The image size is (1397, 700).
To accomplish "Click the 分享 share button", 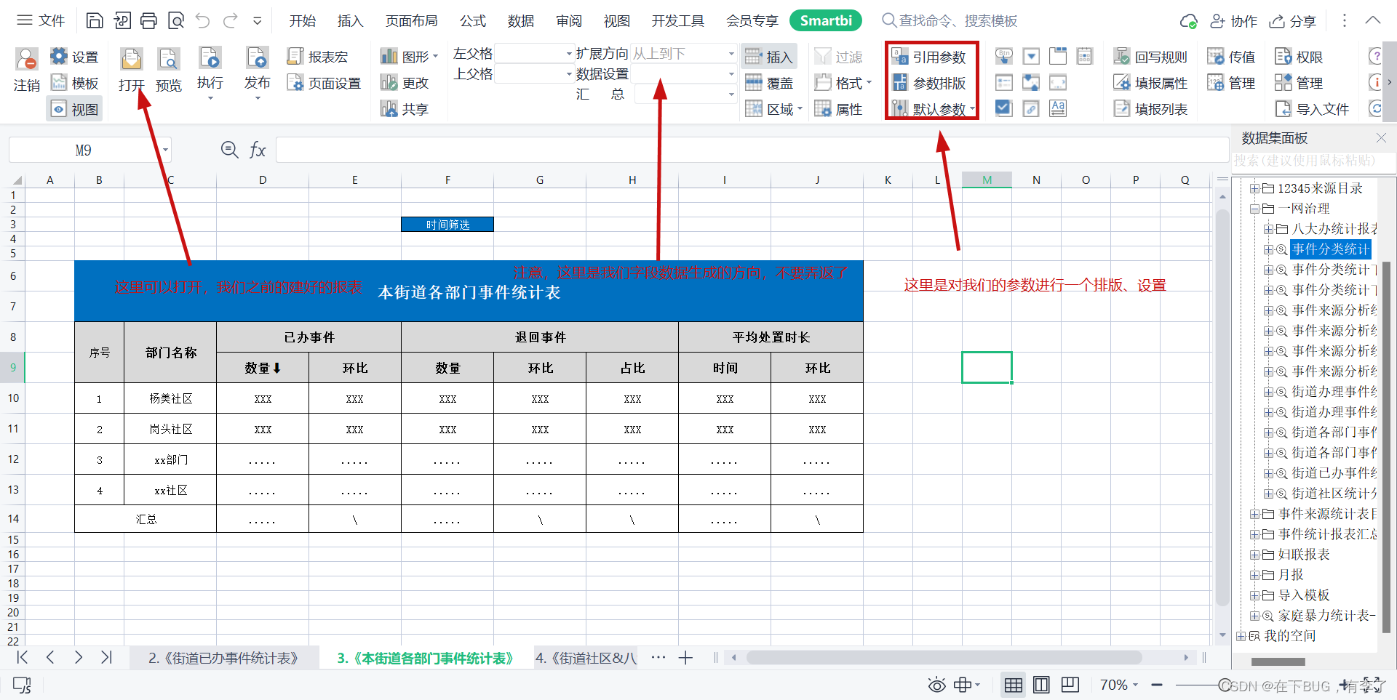I will coord(1294,20).
